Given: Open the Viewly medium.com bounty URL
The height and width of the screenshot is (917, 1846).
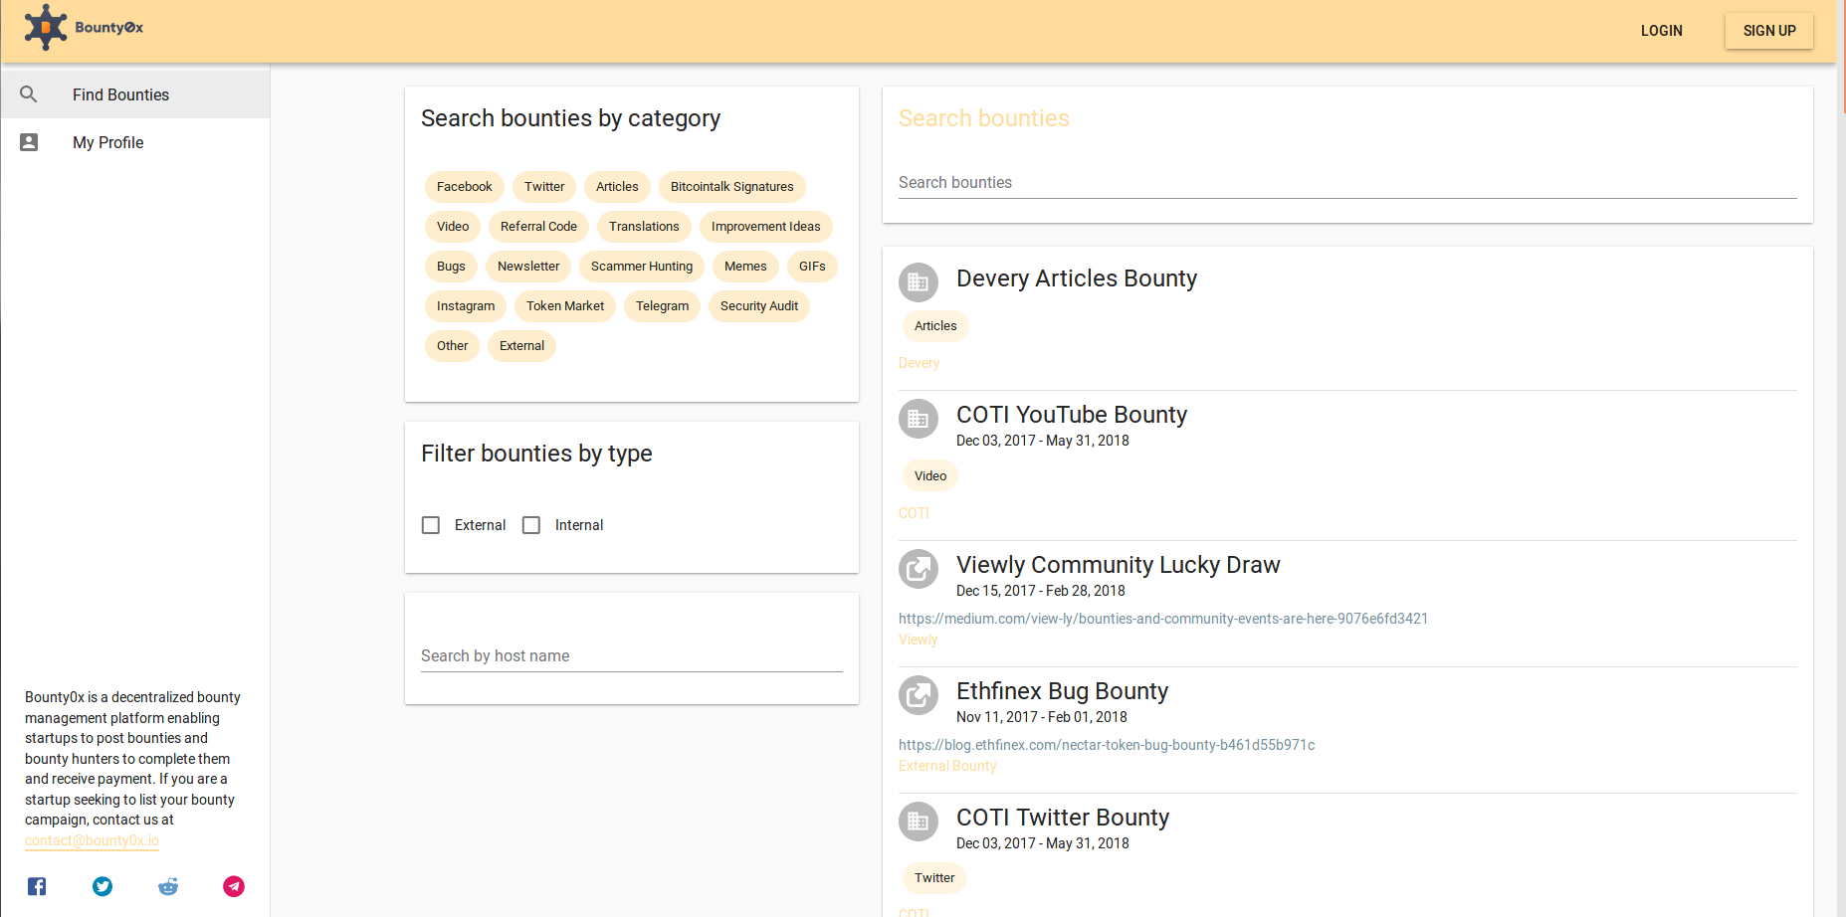Looking at the screenshot, I should coord(1163,619).
